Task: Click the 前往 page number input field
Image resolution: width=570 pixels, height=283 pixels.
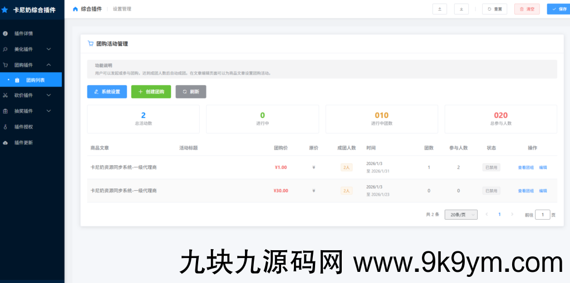Action: [x=542, y=215]
